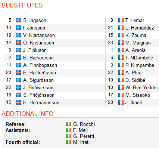Click the France flag next to A. Areola
159x148 pixels.
pos(121,50)
